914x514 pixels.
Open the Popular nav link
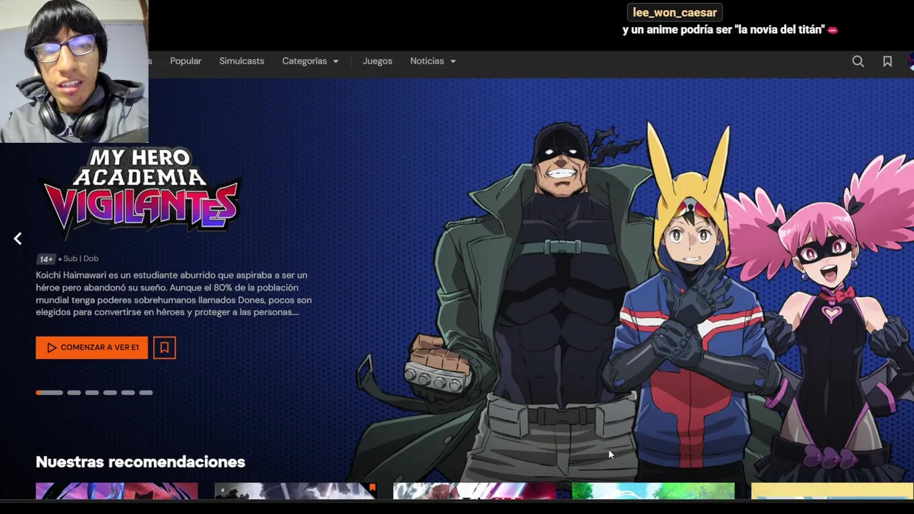[x=186, y=61]
